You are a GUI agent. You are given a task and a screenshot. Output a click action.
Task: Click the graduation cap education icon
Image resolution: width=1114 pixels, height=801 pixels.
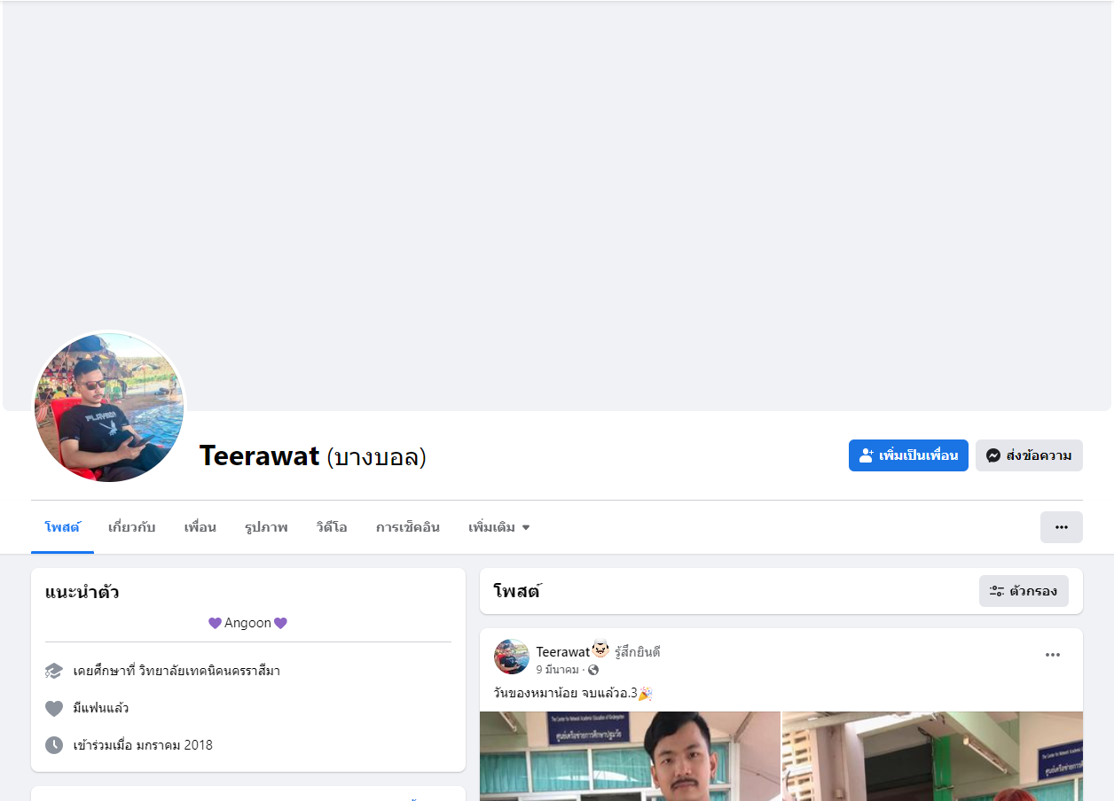point(54,671)
